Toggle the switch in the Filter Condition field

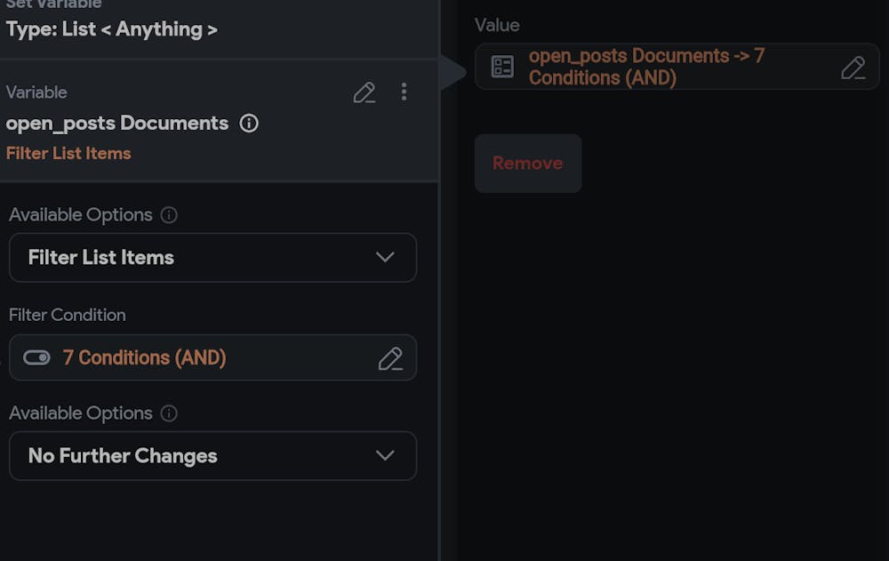pyautogui.click(x=36, y=357)
